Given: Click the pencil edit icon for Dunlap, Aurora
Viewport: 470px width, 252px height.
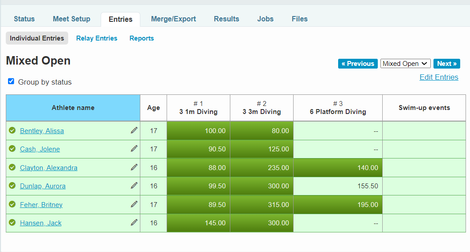Looking at the screenshot, I should click(x=134, y=186).
